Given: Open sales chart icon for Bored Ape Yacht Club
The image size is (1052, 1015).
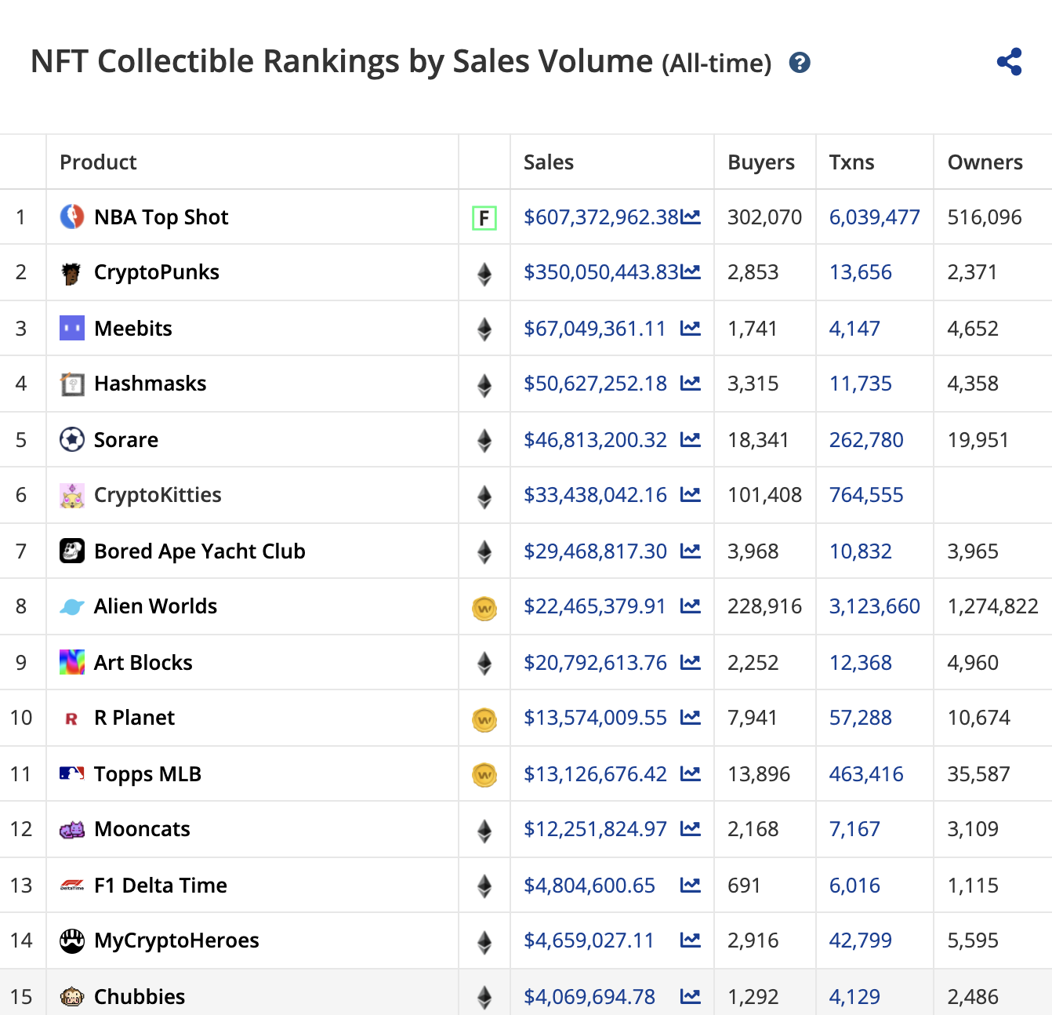Looking at the screenshot, I should [x=691, y=551].
